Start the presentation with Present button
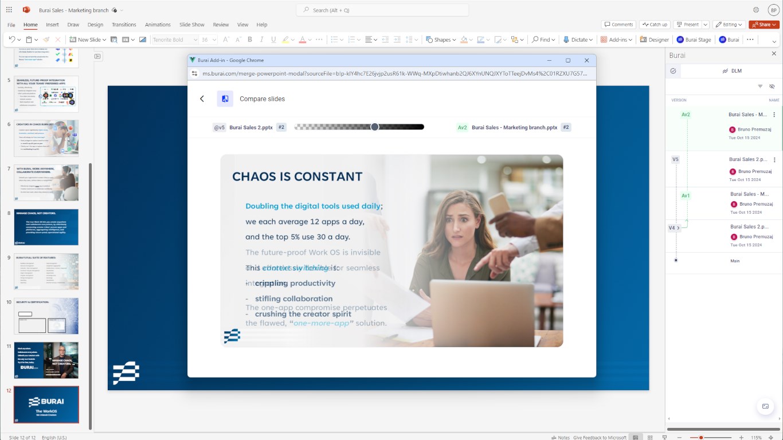The width and height of the screenshot is (783, 440). pos(687,25)
